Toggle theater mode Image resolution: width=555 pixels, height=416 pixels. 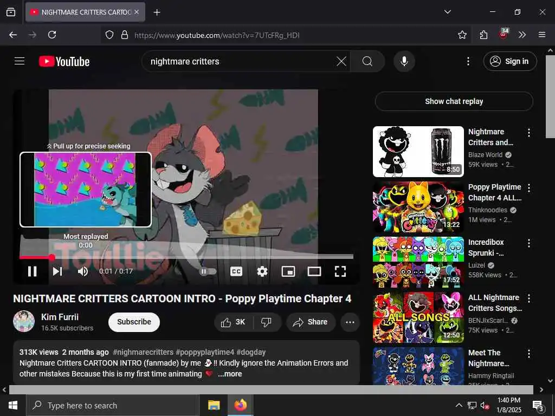pos(314,271)
